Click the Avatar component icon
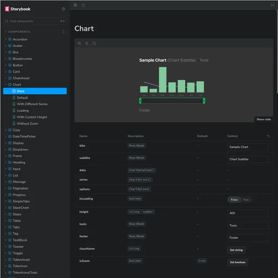Screen dimensions: 278x278 (x=10, y=46)
